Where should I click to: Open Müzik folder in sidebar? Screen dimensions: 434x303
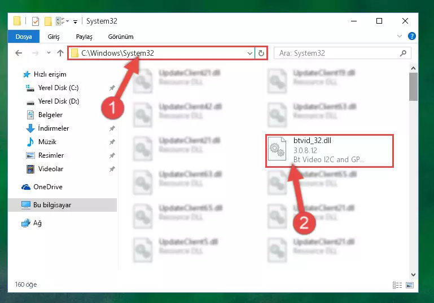point(47,142)
